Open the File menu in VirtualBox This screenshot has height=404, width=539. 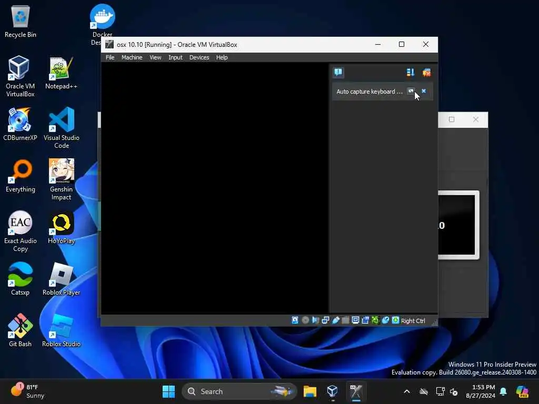tap(110, 57)
